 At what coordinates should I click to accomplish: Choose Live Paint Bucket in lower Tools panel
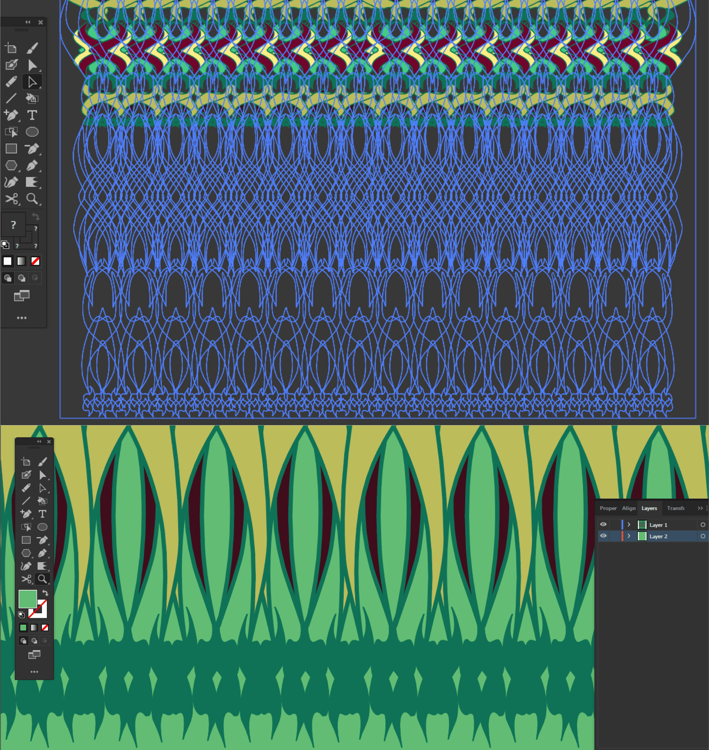point(43,501)
